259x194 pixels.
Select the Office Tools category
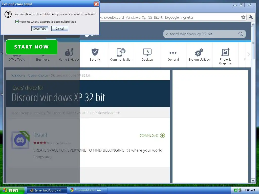point(17,60)
